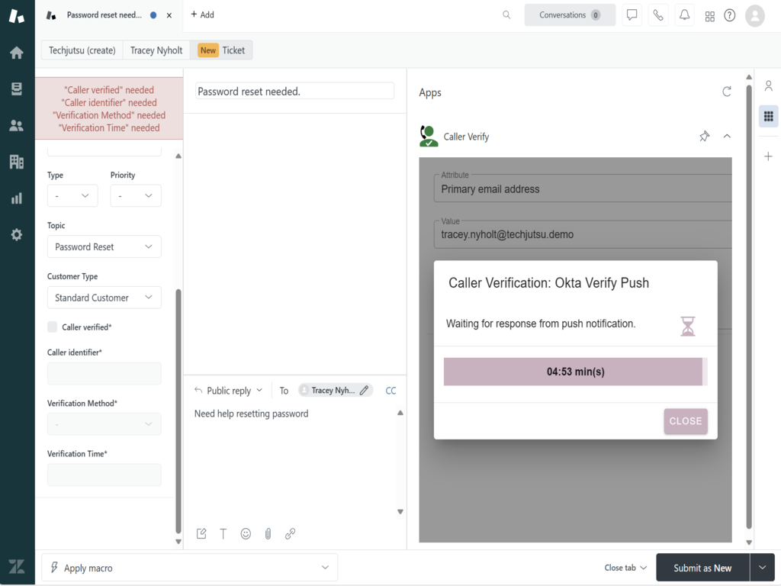Screen dimensions: 781x586
Task: Open the Admin settings gear
Action: (x=16, y=235)
